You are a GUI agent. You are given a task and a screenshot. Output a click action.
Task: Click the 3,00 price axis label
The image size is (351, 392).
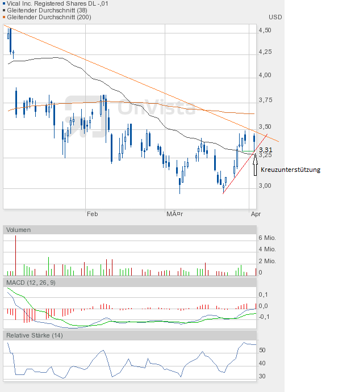[265, 186]
